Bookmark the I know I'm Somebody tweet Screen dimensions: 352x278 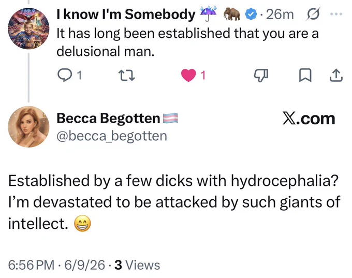(x=305, y=75)
